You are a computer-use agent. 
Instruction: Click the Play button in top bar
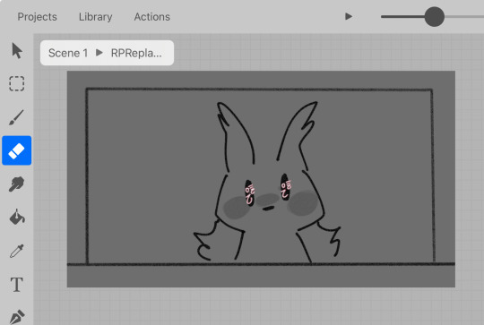click(349, 16)
